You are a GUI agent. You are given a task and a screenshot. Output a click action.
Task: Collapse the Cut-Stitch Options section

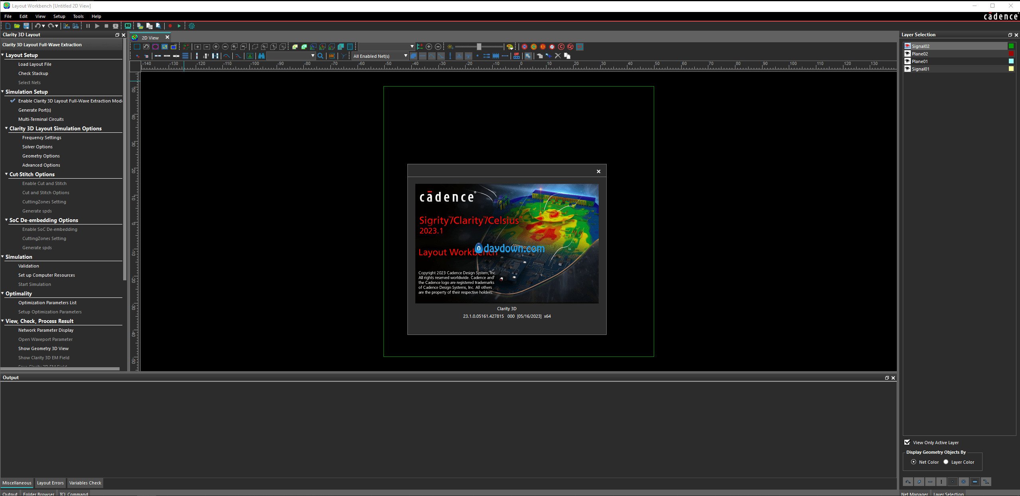point(6,174)
